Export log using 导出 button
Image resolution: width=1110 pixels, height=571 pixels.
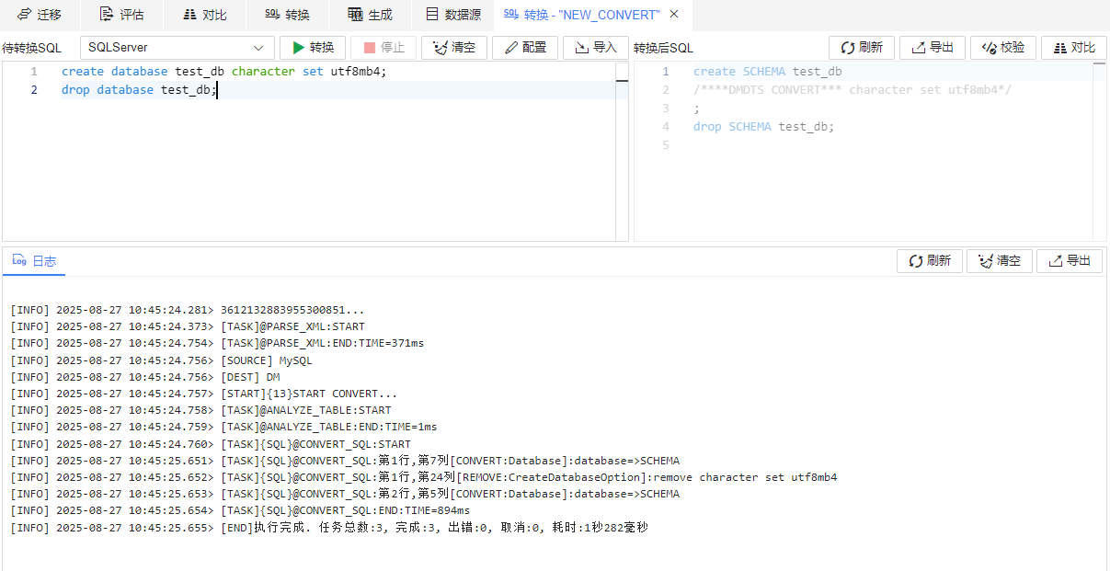click(1070, 261)
